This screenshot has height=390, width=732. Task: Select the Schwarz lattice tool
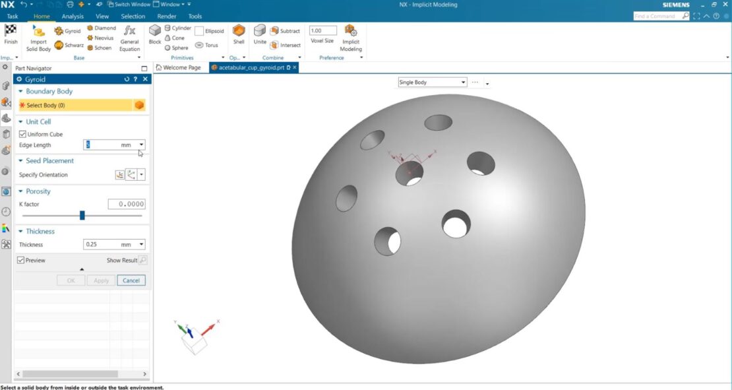point(69,46)
